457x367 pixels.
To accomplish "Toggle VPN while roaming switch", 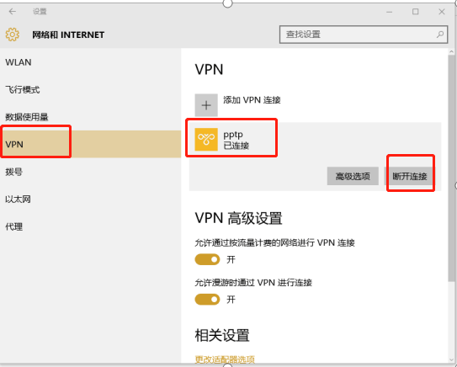I will click(207, 300).
